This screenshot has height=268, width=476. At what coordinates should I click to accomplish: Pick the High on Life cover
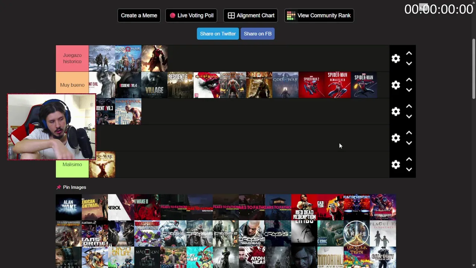pyautogui.click(x=121, y=258)
